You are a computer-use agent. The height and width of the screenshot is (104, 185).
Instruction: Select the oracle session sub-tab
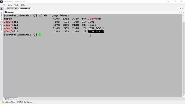click(9, 12)
